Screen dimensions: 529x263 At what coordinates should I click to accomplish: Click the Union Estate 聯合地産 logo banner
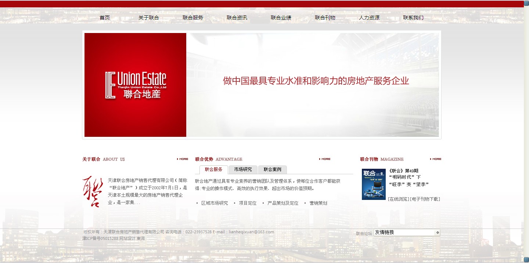point(135,85)
